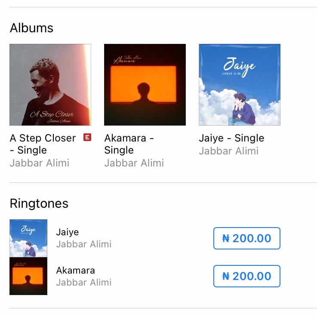Select the Jaiye ringtone title
This screenshot has width=317, height=317.
coord(68,232)
